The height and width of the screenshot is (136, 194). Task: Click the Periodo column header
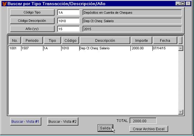point(32,40)
